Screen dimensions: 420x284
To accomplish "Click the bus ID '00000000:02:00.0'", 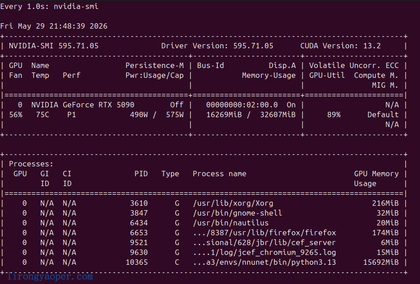I will pos(242,105).
